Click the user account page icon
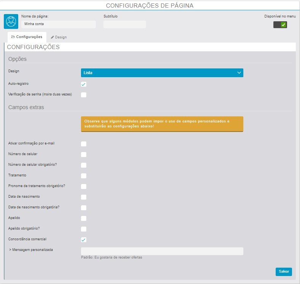The image size is (300, 284). pos(11,22)
